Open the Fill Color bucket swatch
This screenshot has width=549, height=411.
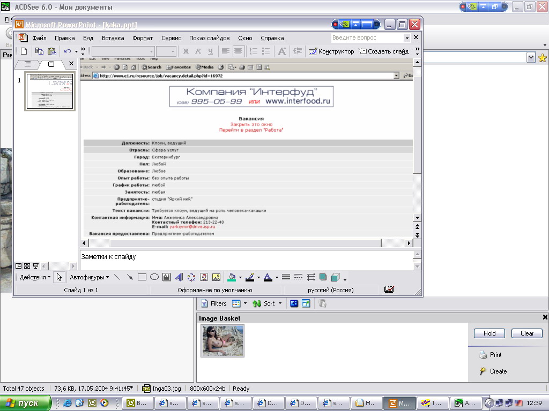232,277
